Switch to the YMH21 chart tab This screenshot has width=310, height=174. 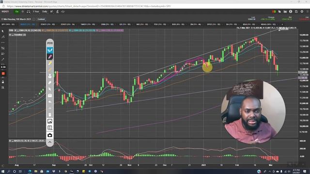click(x=88, y=25)
